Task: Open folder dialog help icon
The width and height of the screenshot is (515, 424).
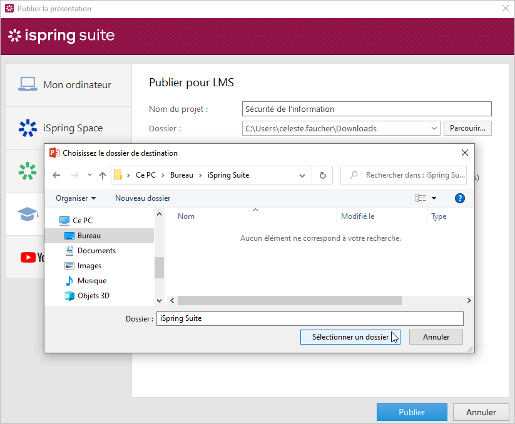Action: coord(459,198)
